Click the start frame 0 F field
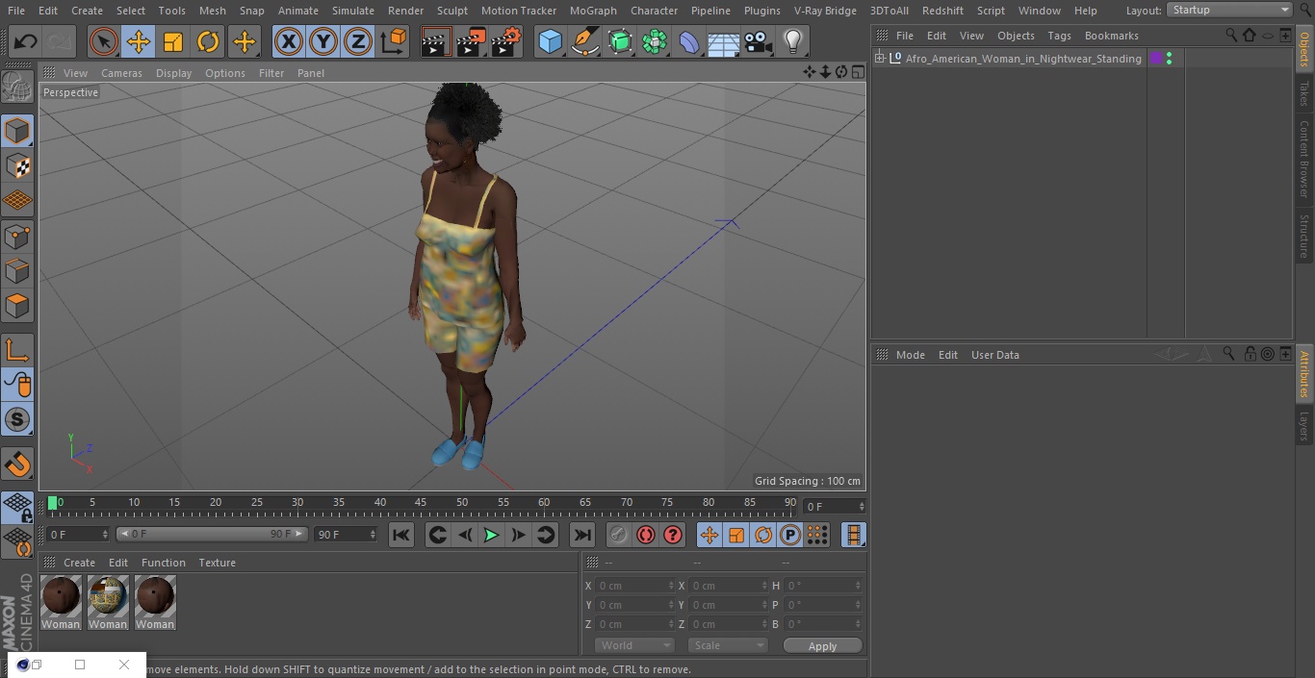The image size is (1315, 678). click(77, 534)
